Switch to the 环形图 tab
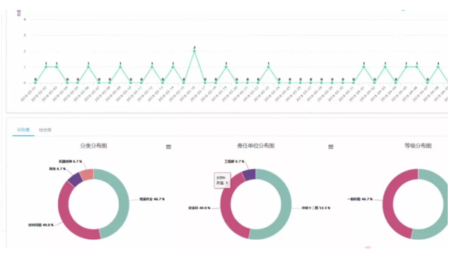The height and width of the screenshot is (271, 452). pos(23,129)
